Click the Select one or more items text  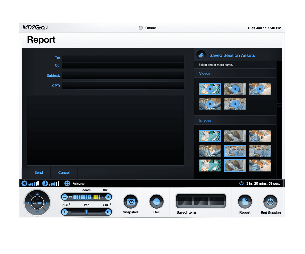[216, 65]
